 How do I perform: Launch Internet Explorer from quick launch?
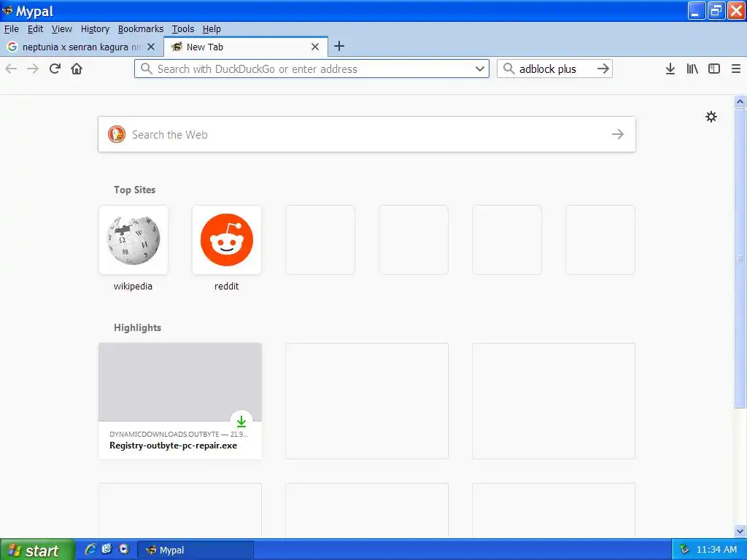tap(90, 550)
